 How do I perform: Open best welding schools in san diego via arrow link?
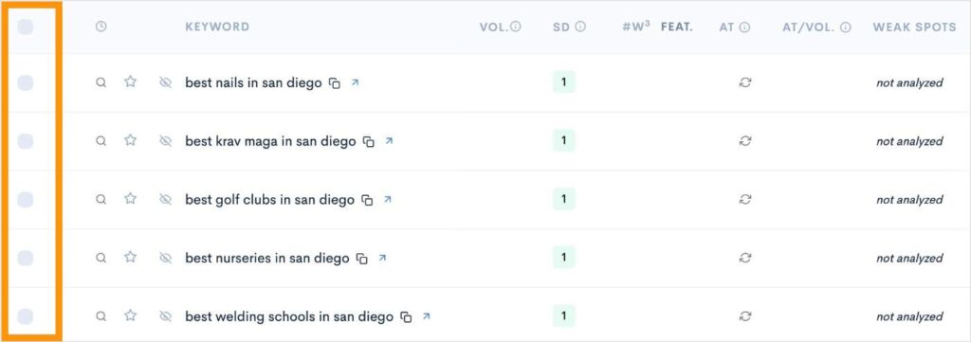coord(426,316)
